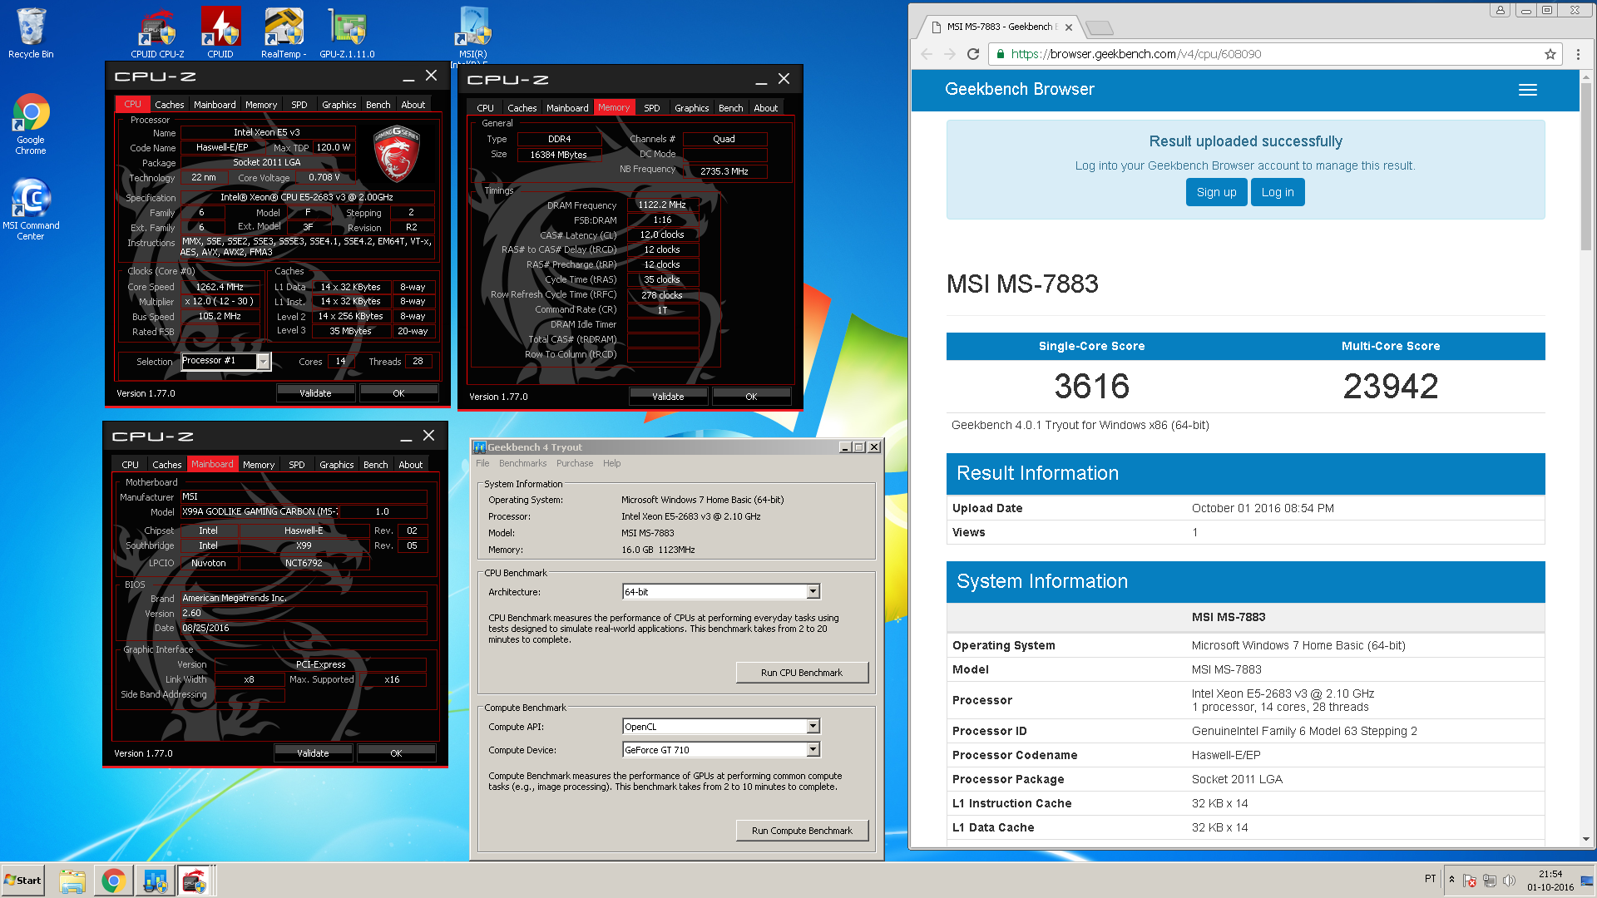Click Validate in Mainboard CPU-Z window
The image size is (1597, 898).
313,753
